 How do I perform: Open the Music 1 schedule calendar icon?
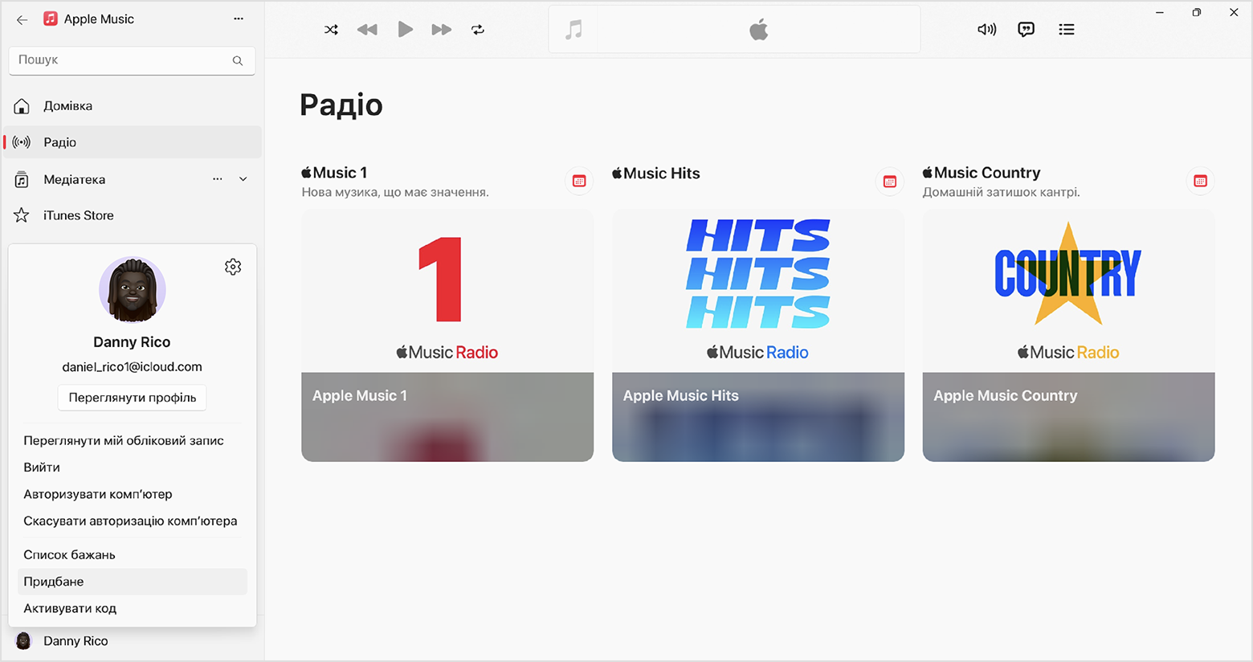coord(579,181)
